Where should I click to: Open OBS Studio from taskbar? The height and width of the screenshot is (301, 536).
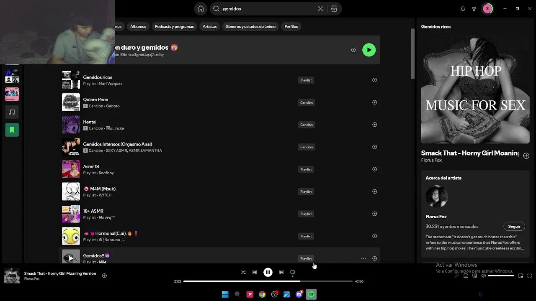click(274, 294)
